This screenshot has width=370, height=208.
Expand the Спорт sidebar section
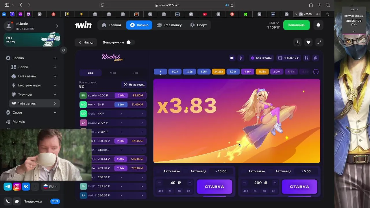tap(55, 113)
